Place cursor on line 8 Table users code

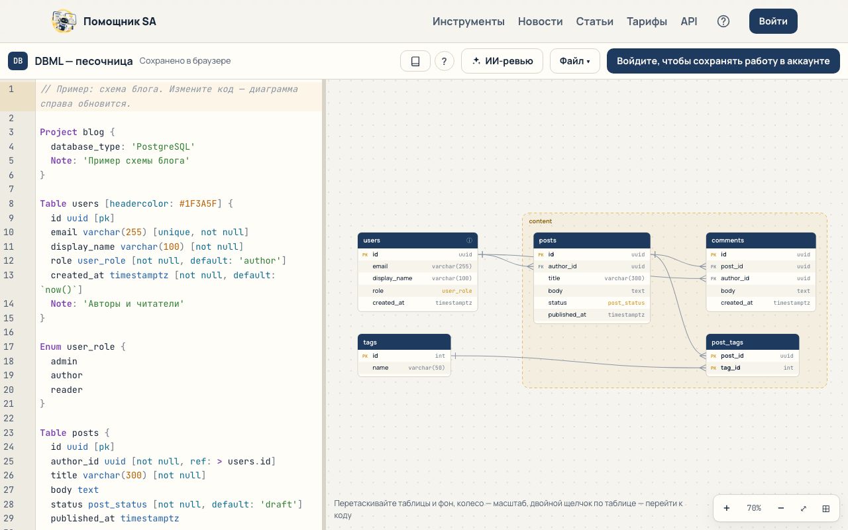(x=136, y=203)
